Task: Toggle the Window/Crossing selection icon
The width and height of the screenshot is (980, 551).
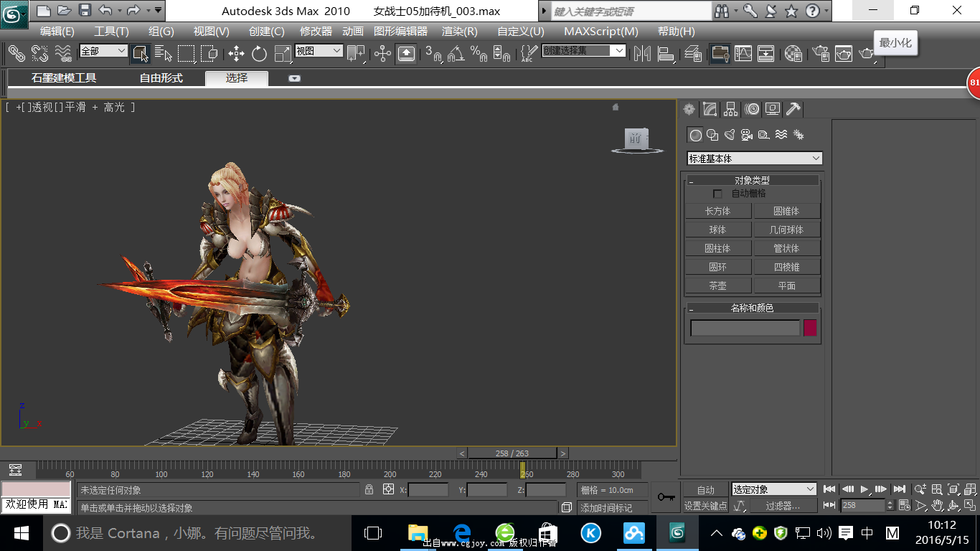Action: tap(209, 53)
